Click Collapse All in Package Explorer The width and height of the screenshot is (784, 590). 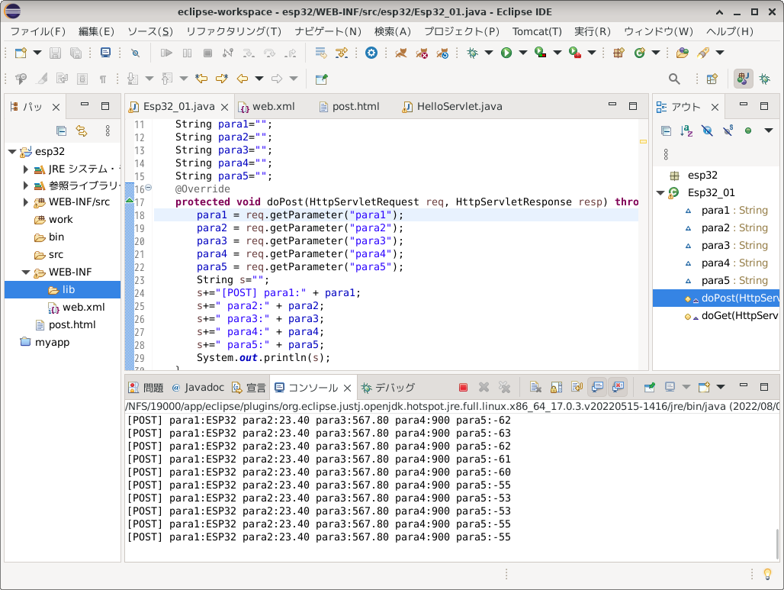[x=62, y=131]
